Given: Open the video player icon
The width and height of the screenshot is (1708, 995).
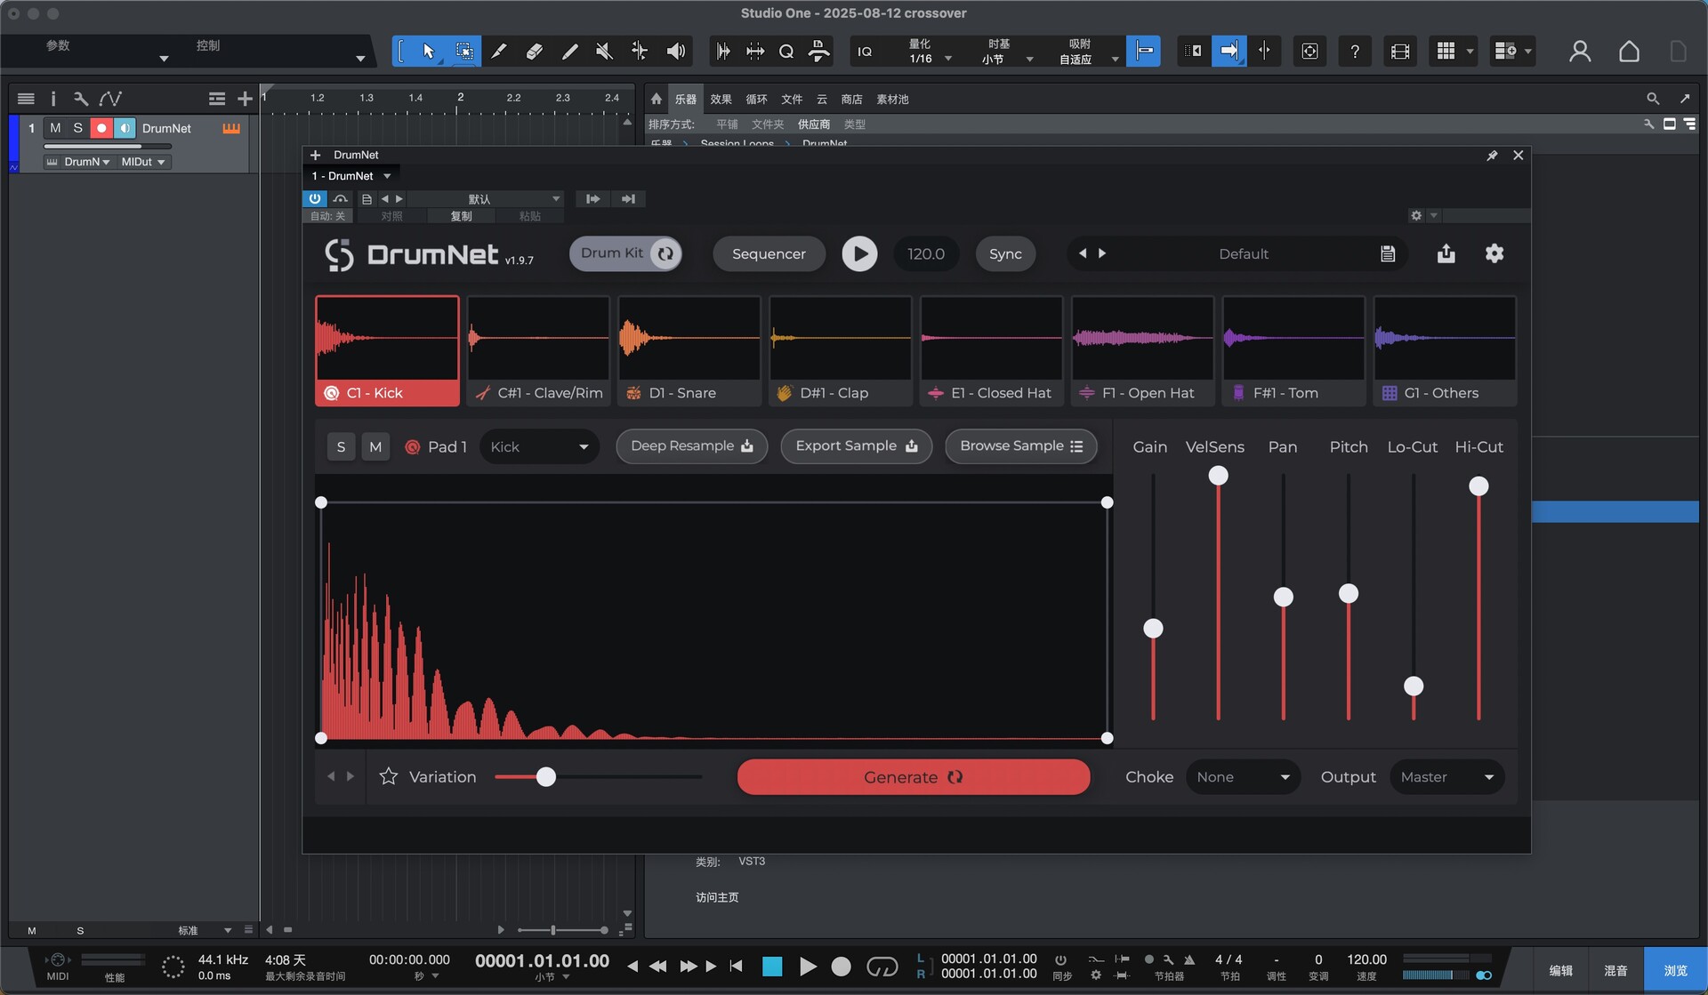Looking at the screenshot, I should (x=1399, y=52).
